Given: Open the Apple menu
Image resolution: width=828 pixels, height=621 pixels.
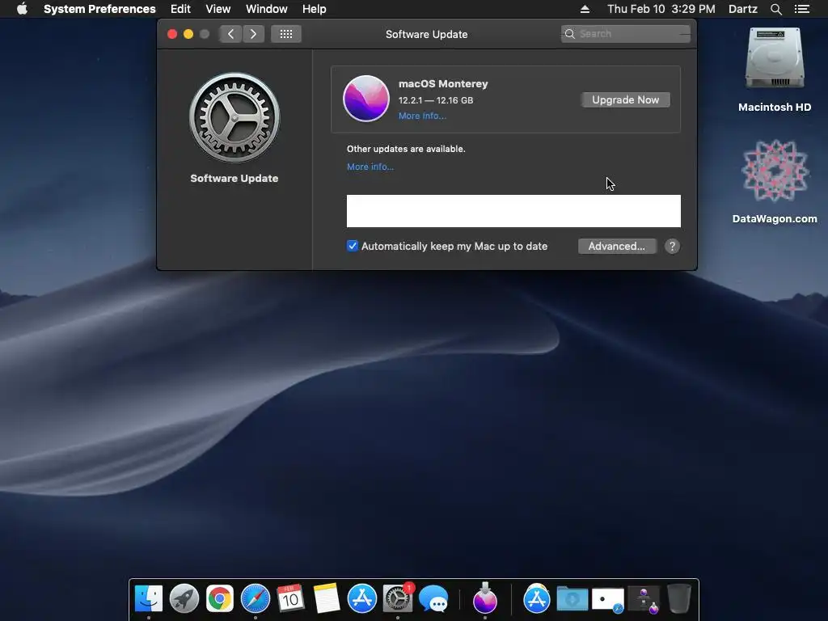Looking at the screenshot, I should (22, 9).
